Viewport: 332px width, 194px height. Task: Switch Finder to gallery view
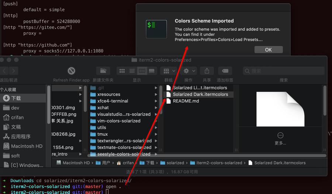[152, 71]
